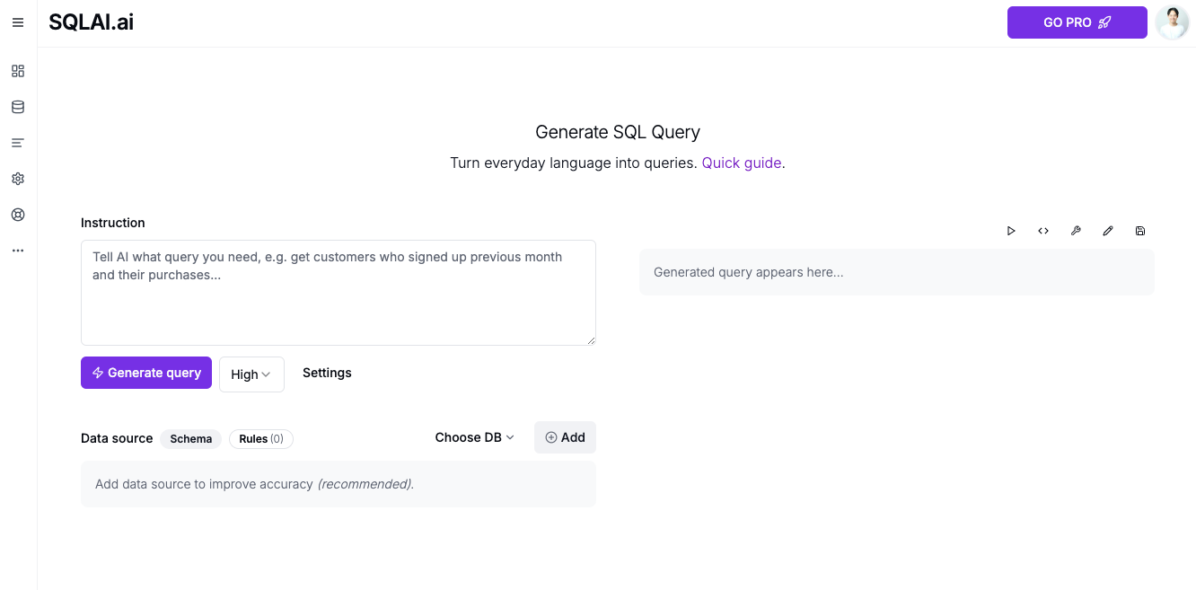Expand the High level dropdown
This screenshot has width=1196, height=590.
(251, 374)
